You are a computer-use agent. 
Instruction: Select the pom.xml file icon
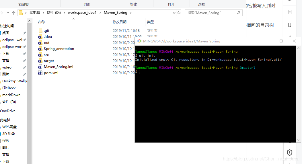[40, 73]
